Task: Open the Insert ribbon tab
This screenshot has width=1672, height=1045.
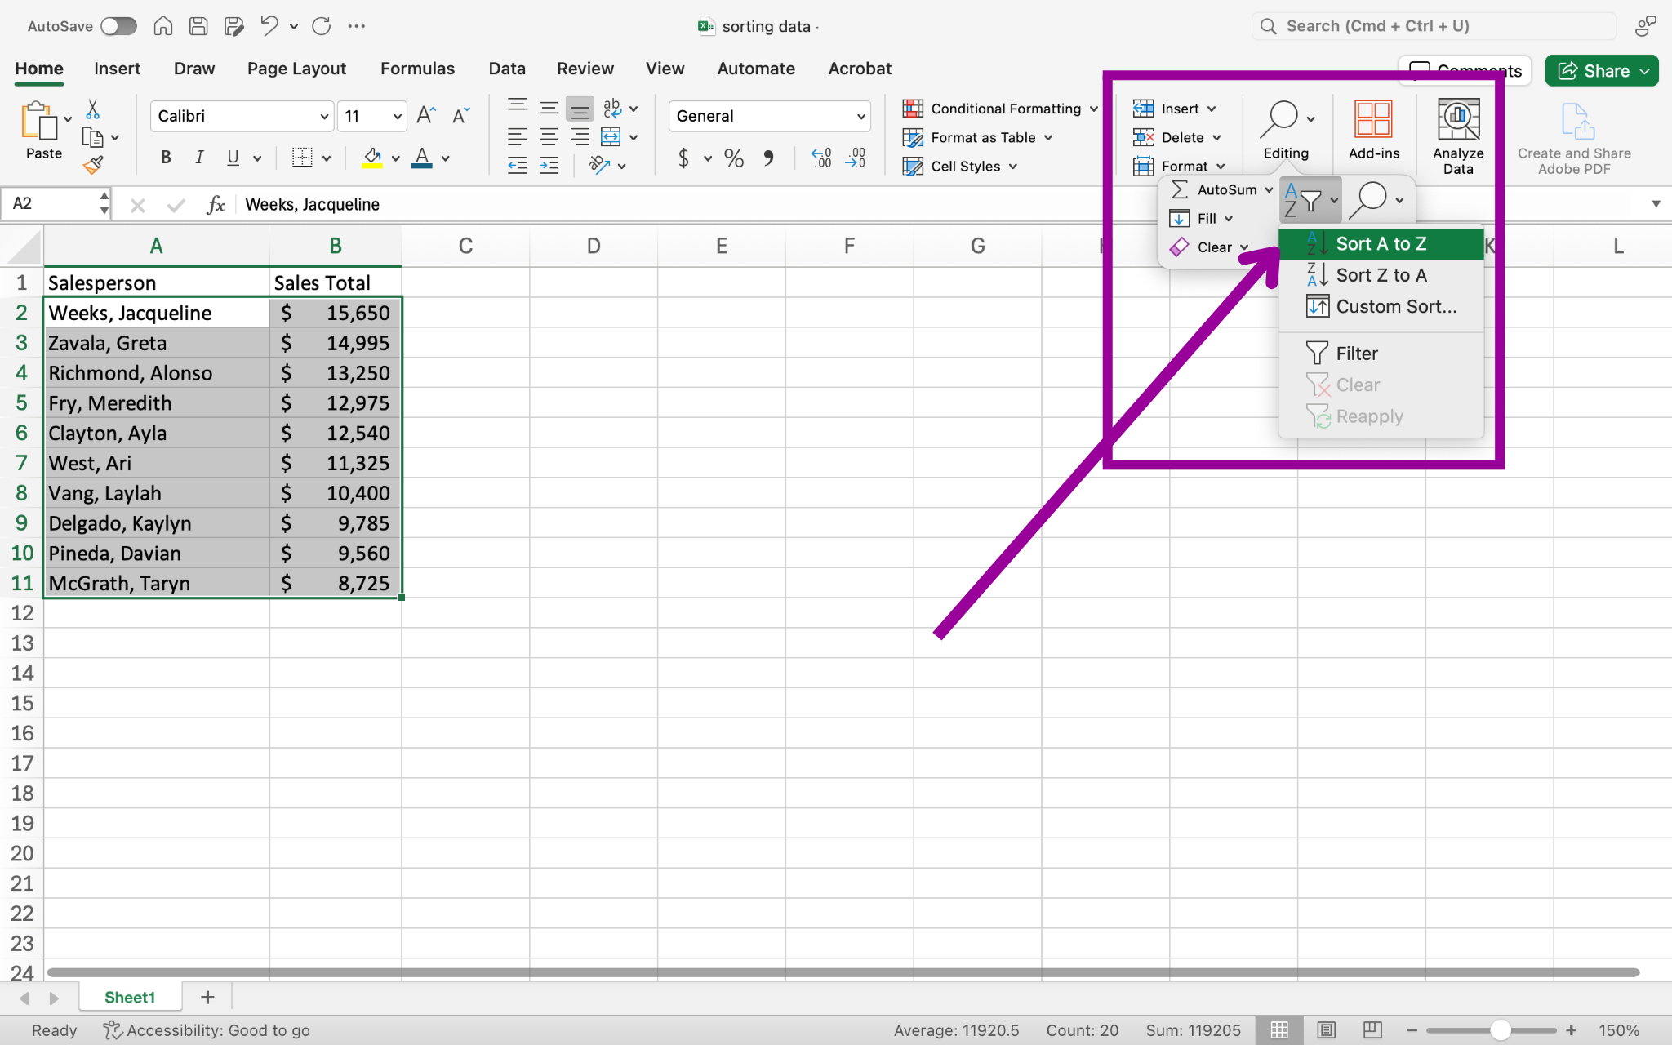Action: coord(117,69)
